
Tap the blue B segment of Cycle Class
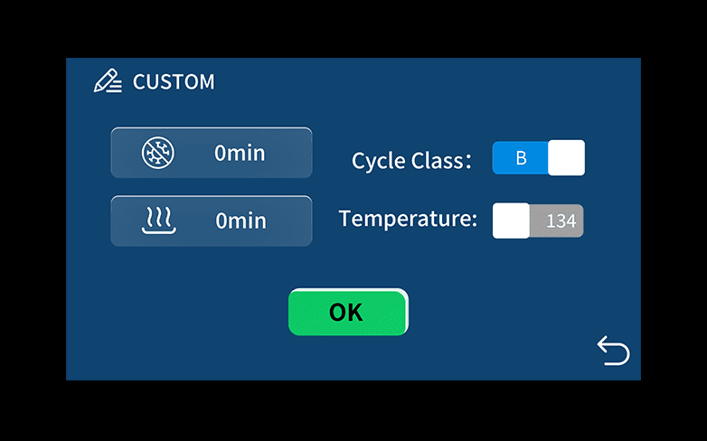pos(521,158)
